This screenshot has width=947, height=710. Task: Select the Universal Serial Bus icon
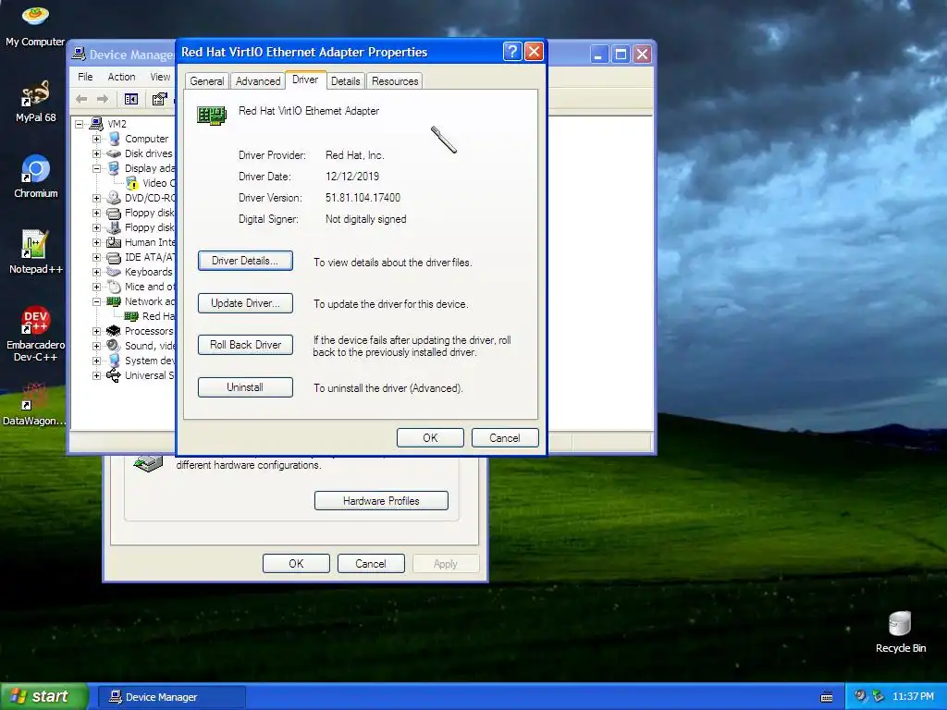[114, 375]
